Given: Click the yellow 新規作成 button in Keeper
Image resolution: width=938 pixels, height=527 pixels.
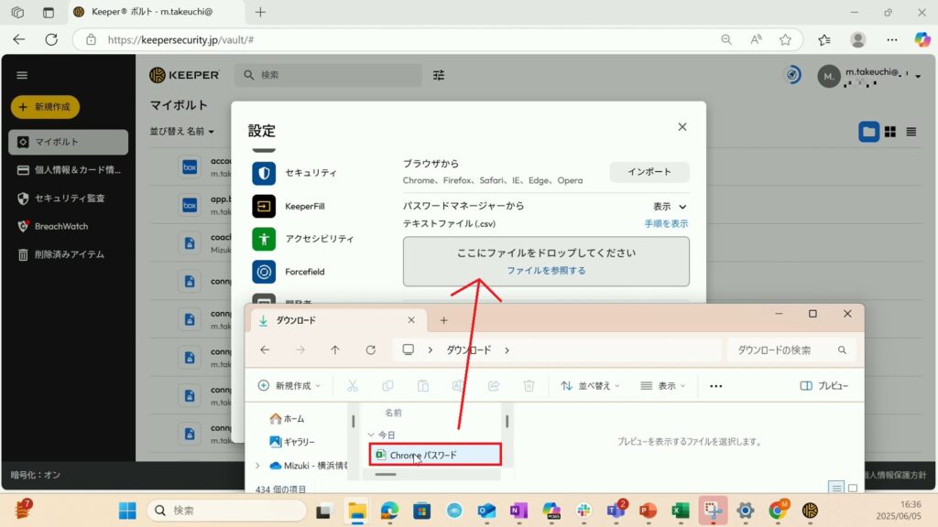Looking at the screenshot, I should tap(46, 107).
